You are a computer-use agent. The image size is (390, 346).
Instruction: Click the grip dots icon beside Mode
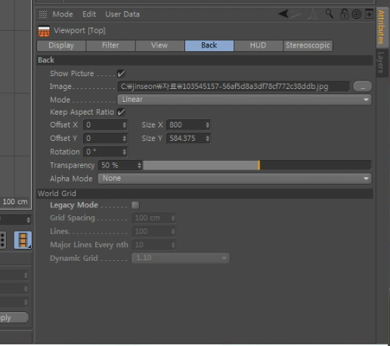pos(42,14)
